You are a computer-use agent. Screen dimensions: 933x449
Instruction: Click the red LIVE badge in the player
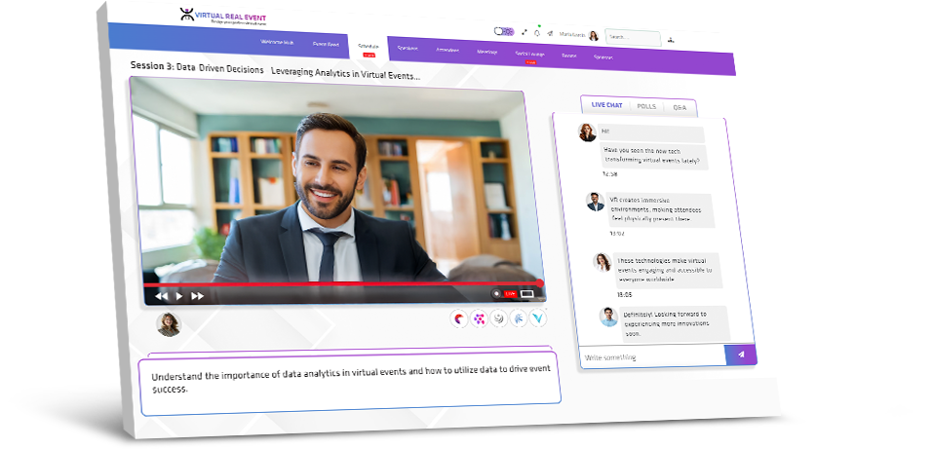(x=510, y=293)
